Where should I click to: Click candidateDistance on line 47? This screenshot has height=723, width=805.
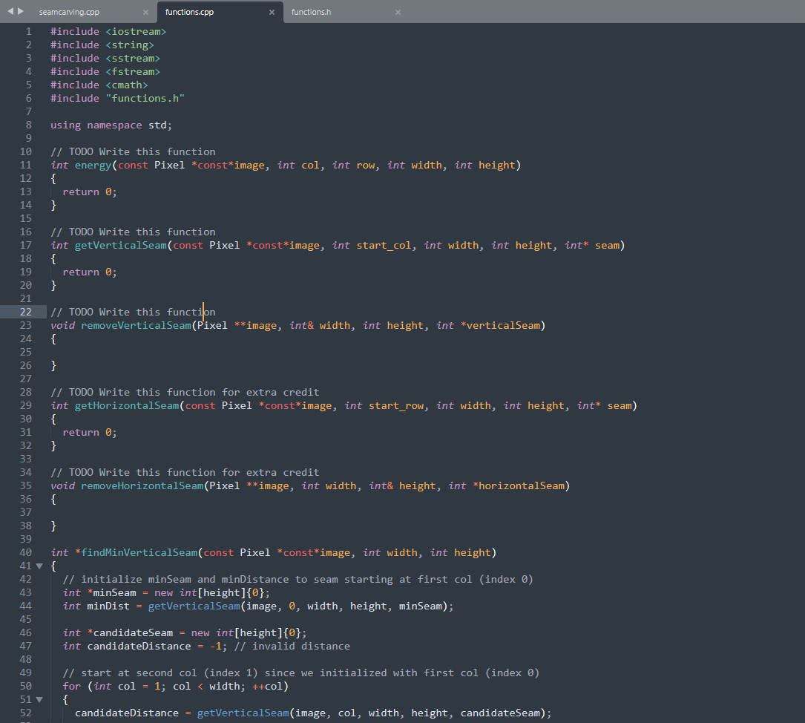139,646
